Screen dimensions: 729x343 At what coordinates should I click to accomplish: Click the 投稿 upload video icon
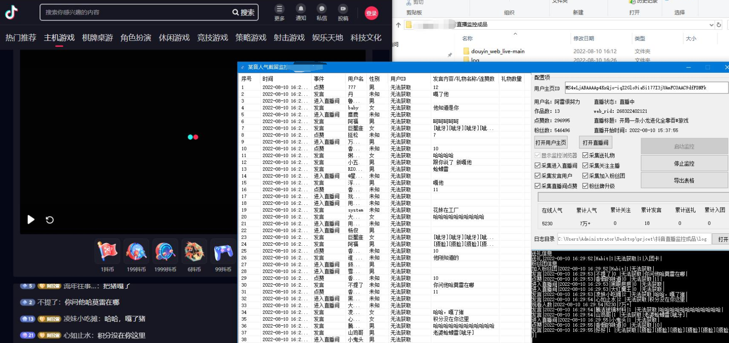(x=343, y=9)
